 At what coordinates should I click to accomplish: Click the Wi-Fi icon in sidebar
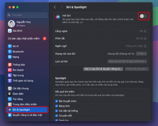(x=10, y=46)
